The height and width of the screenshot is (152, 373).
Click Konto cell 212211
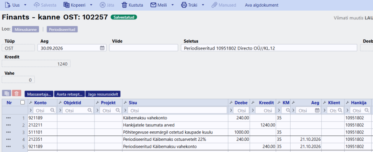(42, 125)
